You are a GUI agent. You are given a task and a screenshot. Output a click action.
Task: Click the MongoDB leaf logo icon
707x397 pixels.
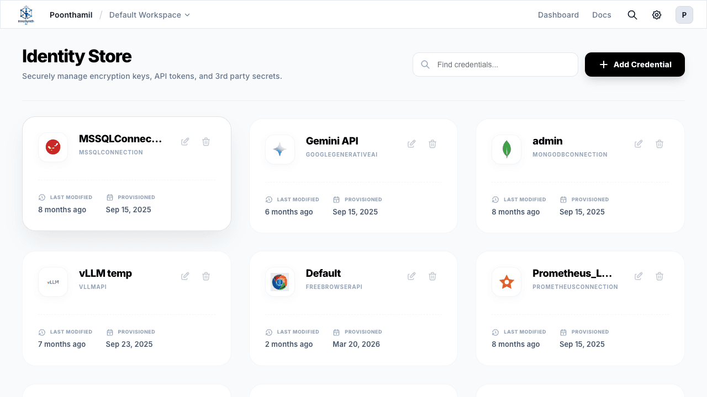[x=506, y=149]
